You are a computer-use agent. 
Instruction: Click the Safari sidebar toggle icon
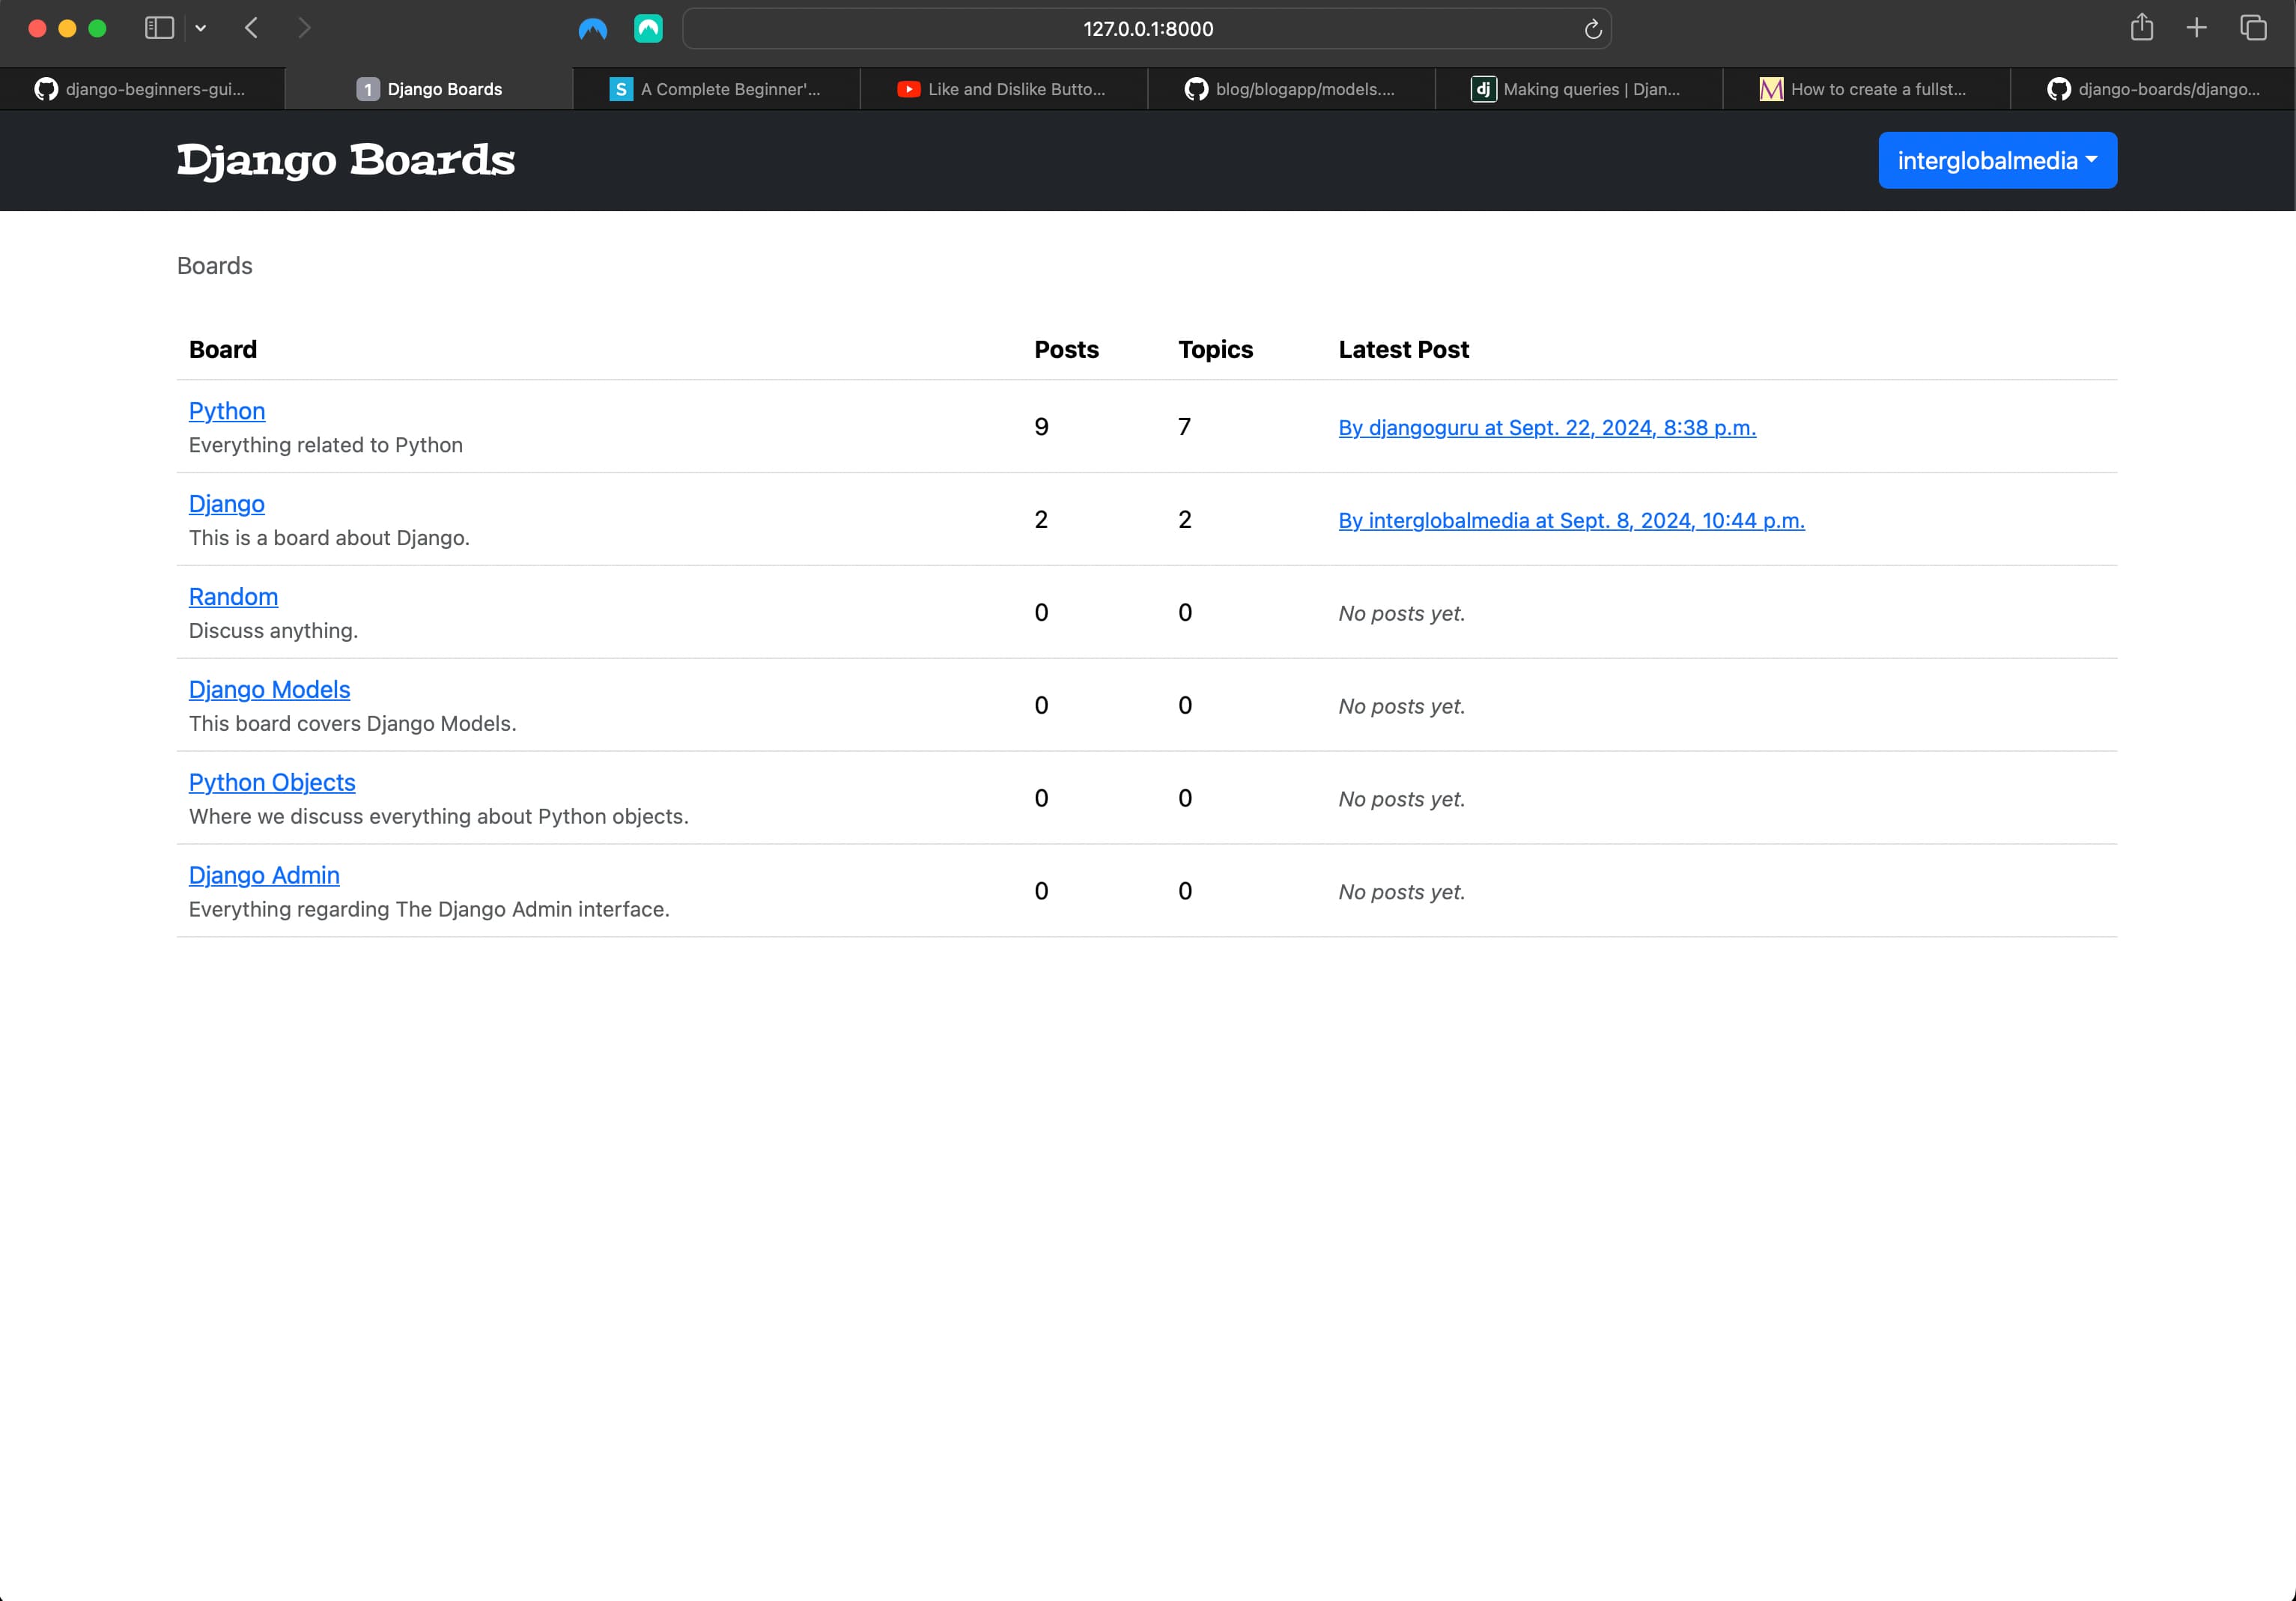click(159, 28)
